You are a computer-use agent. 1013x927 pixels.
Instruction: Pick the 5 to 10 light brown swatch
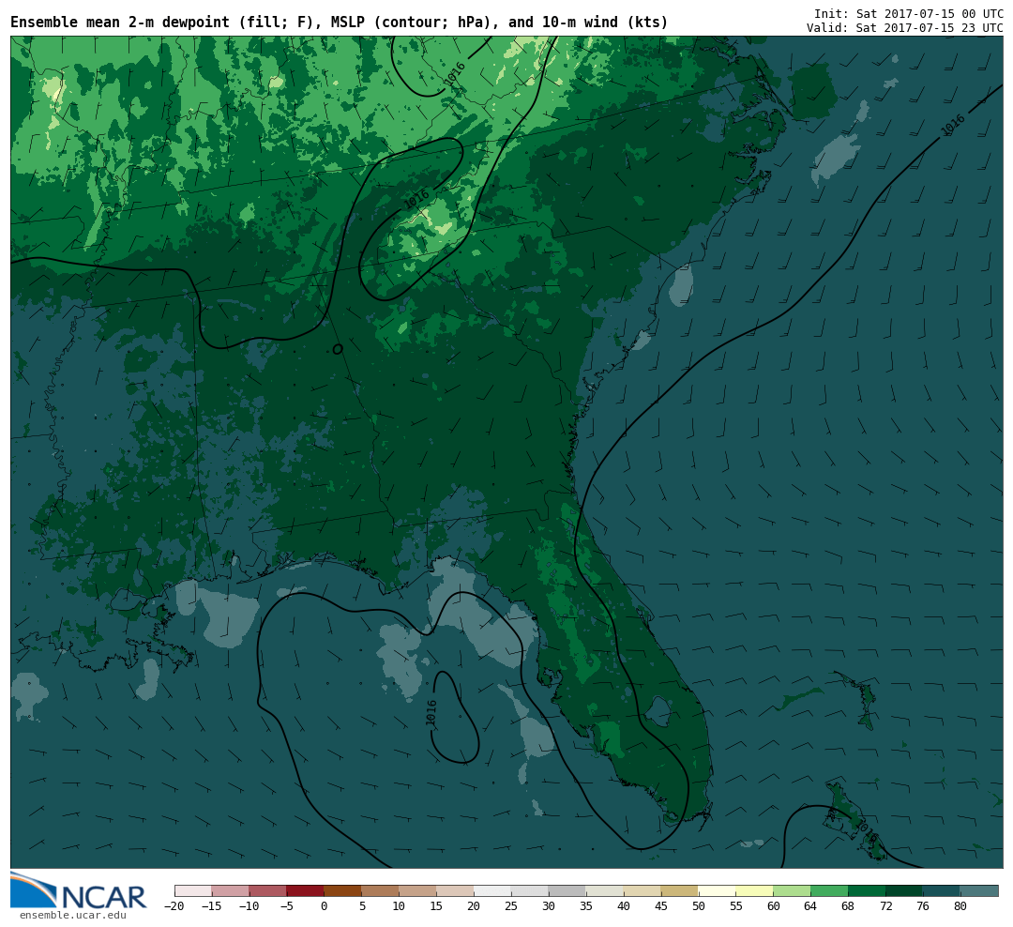pyautogui.click(x=380, y=890)
